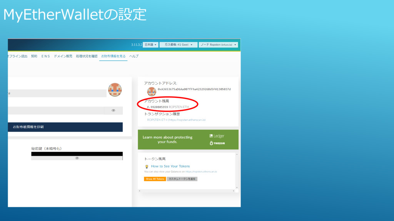Open the ヘルプ tab

click(x=134, y=56)
